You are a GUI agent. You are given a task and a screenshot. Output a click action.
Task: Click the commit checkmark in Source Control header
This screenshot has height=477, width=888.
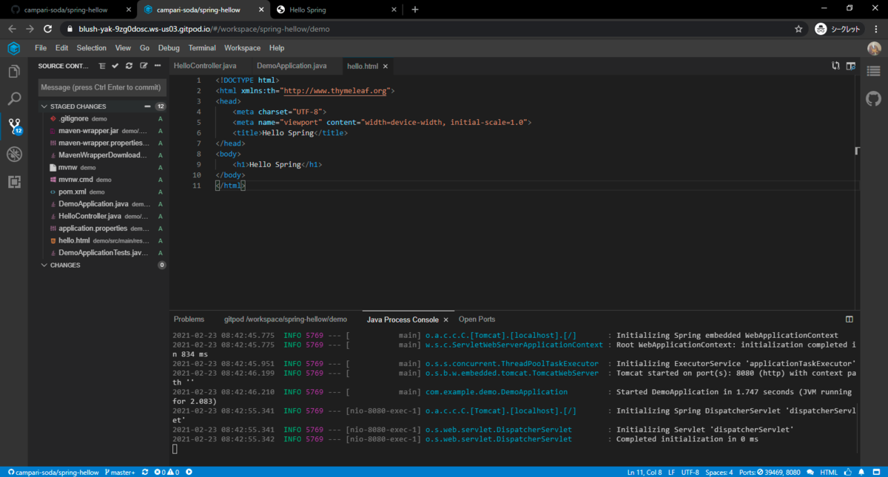click(x=115, y=66)
